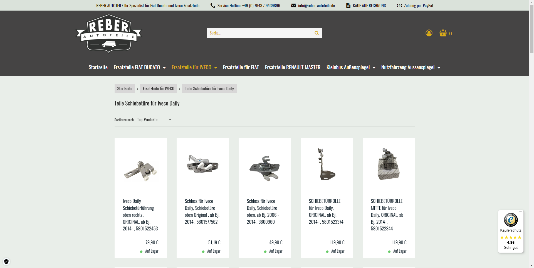Click the document icon for Kauf auf Rechnung
The width and height of the screenshot is (534, 268).
coord(348,5)
